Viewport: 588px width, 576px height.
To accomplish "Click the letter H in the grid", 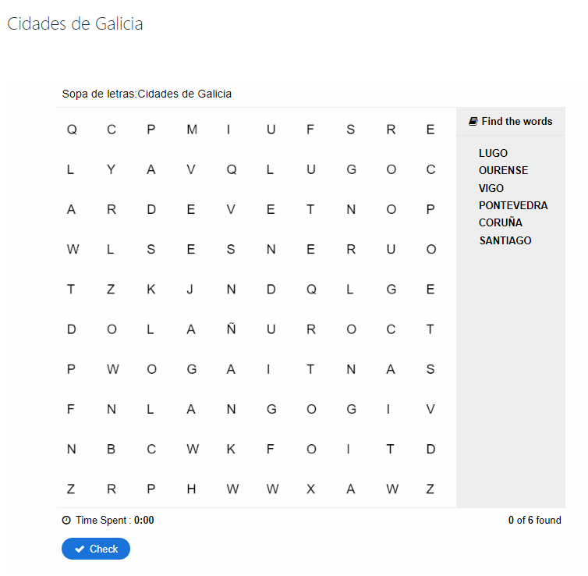I will pos(191,489).
